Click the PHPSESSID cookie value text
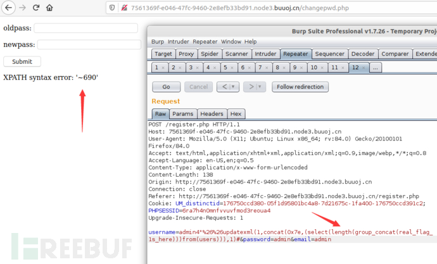 point(226,211)
